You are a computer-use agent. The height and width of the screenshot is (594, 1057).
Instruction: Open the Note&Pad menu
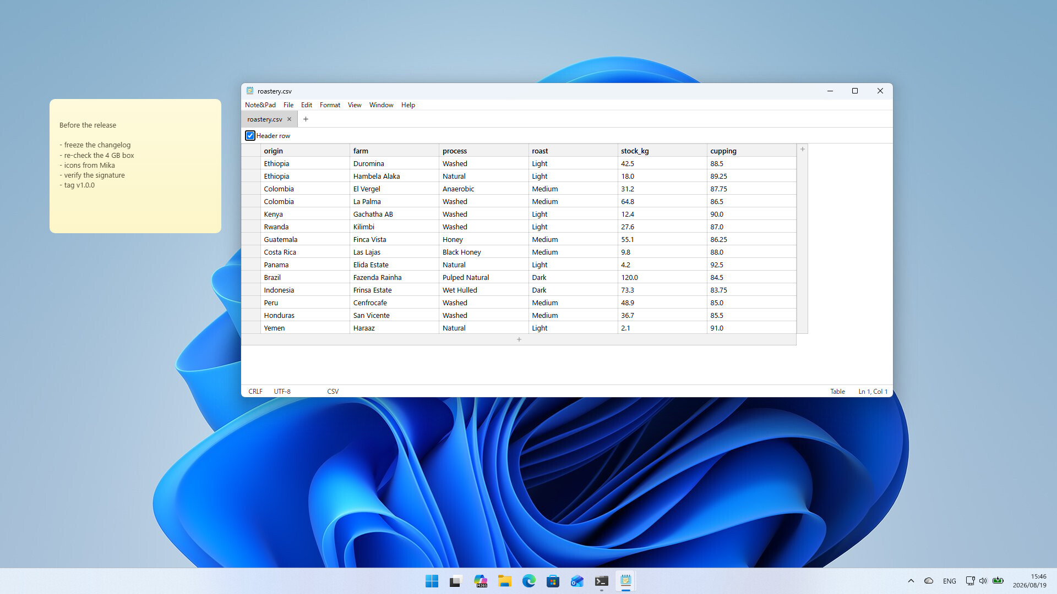260,105
